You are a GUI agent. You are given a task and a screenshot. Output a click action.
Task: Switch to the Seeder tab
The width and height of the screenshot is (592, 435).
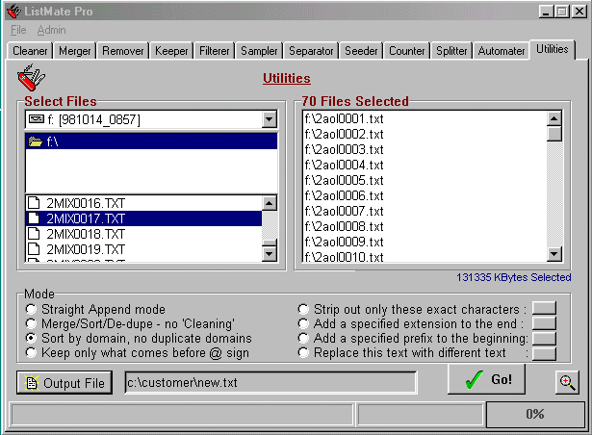(361, 51)
